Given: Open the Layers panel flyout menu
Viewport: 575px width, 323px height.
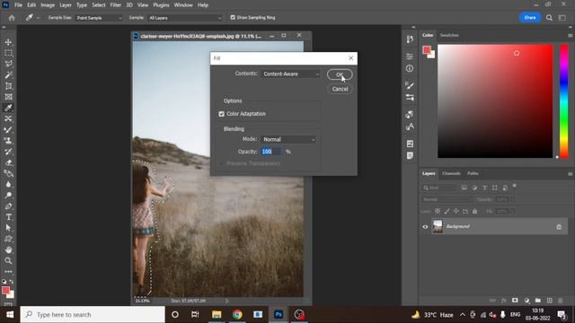Looking at the screenshot, I should point(570,174).
